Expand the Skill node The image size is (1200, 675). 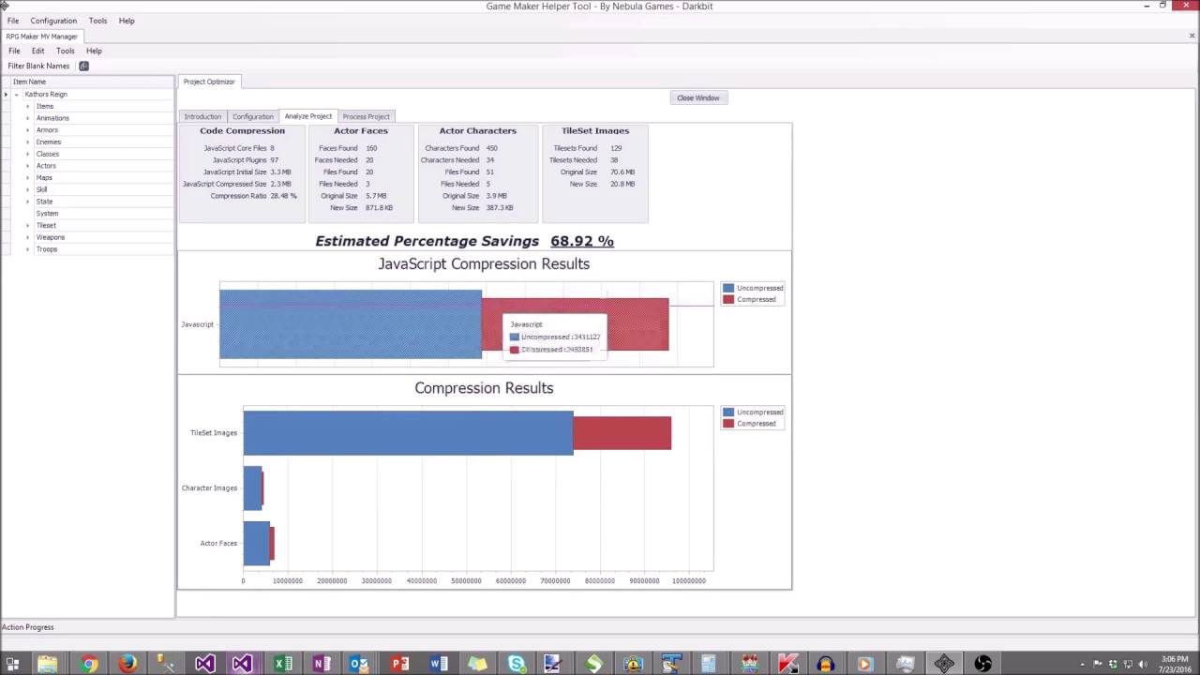click(28, 189)
